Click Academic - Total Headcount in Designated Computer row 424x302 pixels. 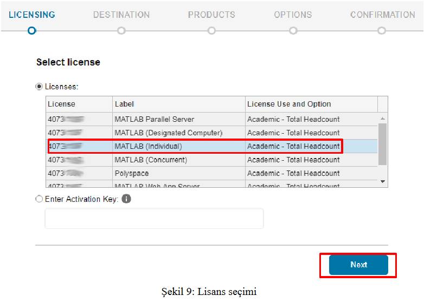(293, 133)
